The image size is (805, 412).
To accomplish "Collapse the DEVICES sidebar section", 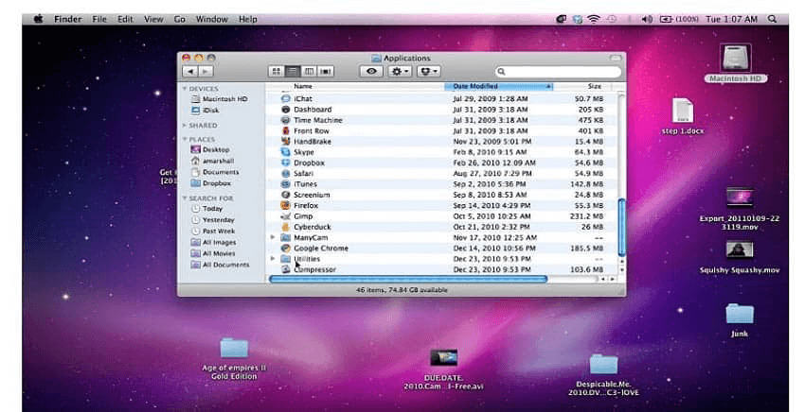I will [x=185, y=89].
